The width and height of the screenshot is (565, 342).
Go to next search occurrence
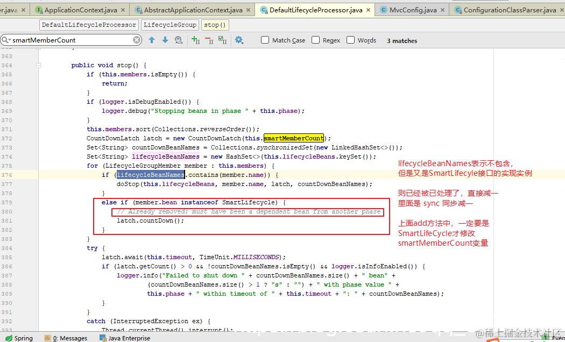[x=165, y=40]
